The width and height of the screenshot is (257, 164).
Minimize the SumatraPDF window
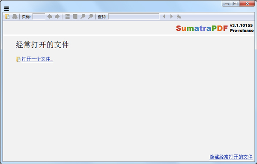click(x=227, y=3)
